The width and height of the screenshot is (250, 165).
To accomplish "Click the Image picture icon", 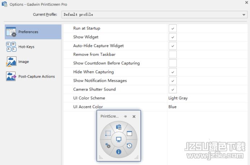I will click(x=11, y=61).
